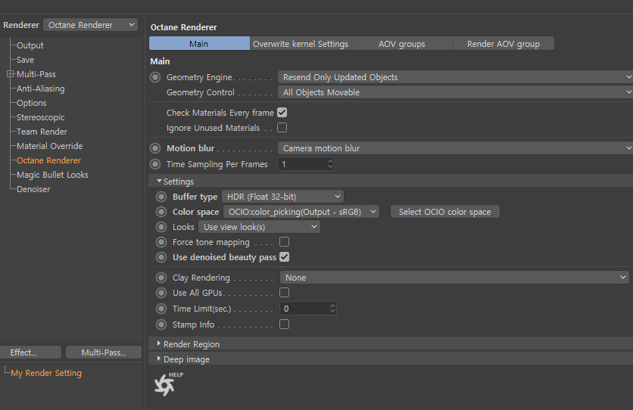
Task: Open Clay Rendering dropdown
Action: point(454,278)
